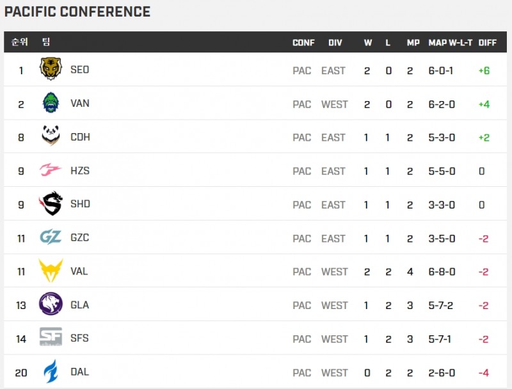Screen dimensions: 512x389
Task: Click the 순위 rank column header
Action: click(19, 43)
